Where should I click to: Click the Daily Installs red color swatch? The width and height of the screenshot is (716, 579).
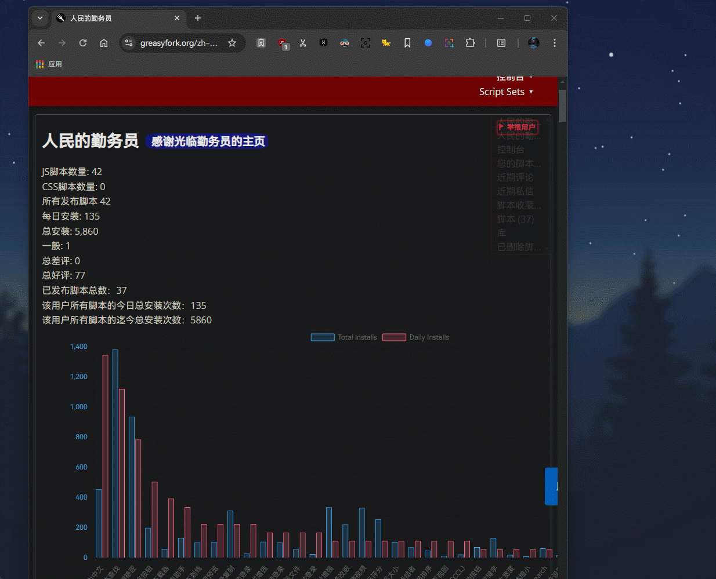[394, 337]
